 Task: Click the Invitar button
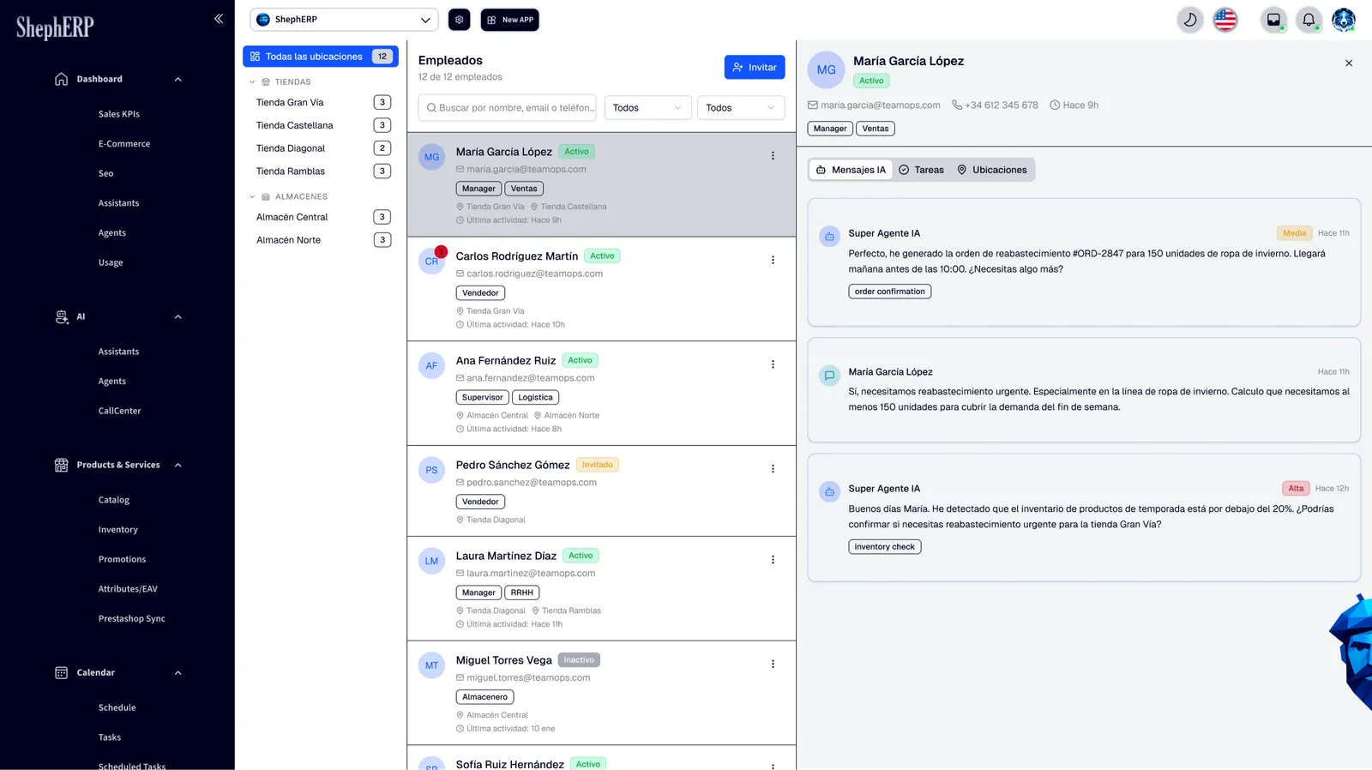pyautogui.click(x=755, y=68)
